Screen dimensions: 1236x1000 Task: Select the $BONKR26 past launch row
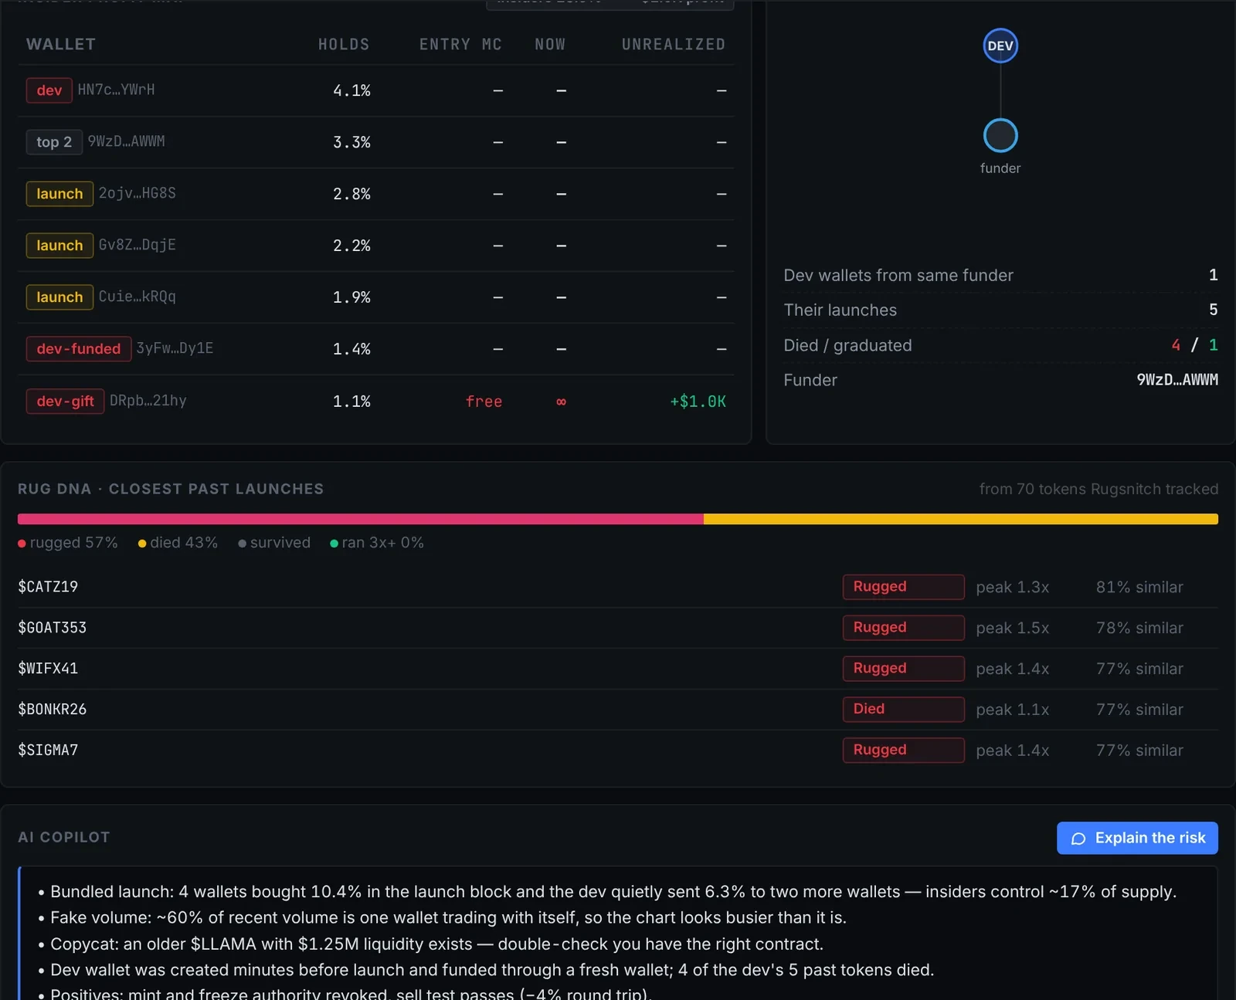pyautogui.click(x=618, y=709)
